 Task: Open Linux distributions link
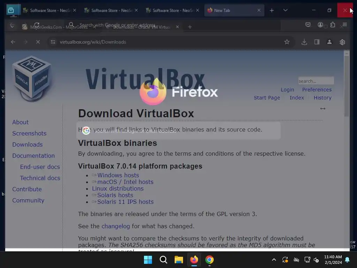(118, 188)
